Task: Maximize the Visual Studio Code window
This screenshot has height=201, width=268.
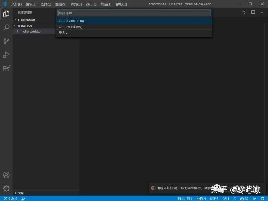Action: point(250,4)
